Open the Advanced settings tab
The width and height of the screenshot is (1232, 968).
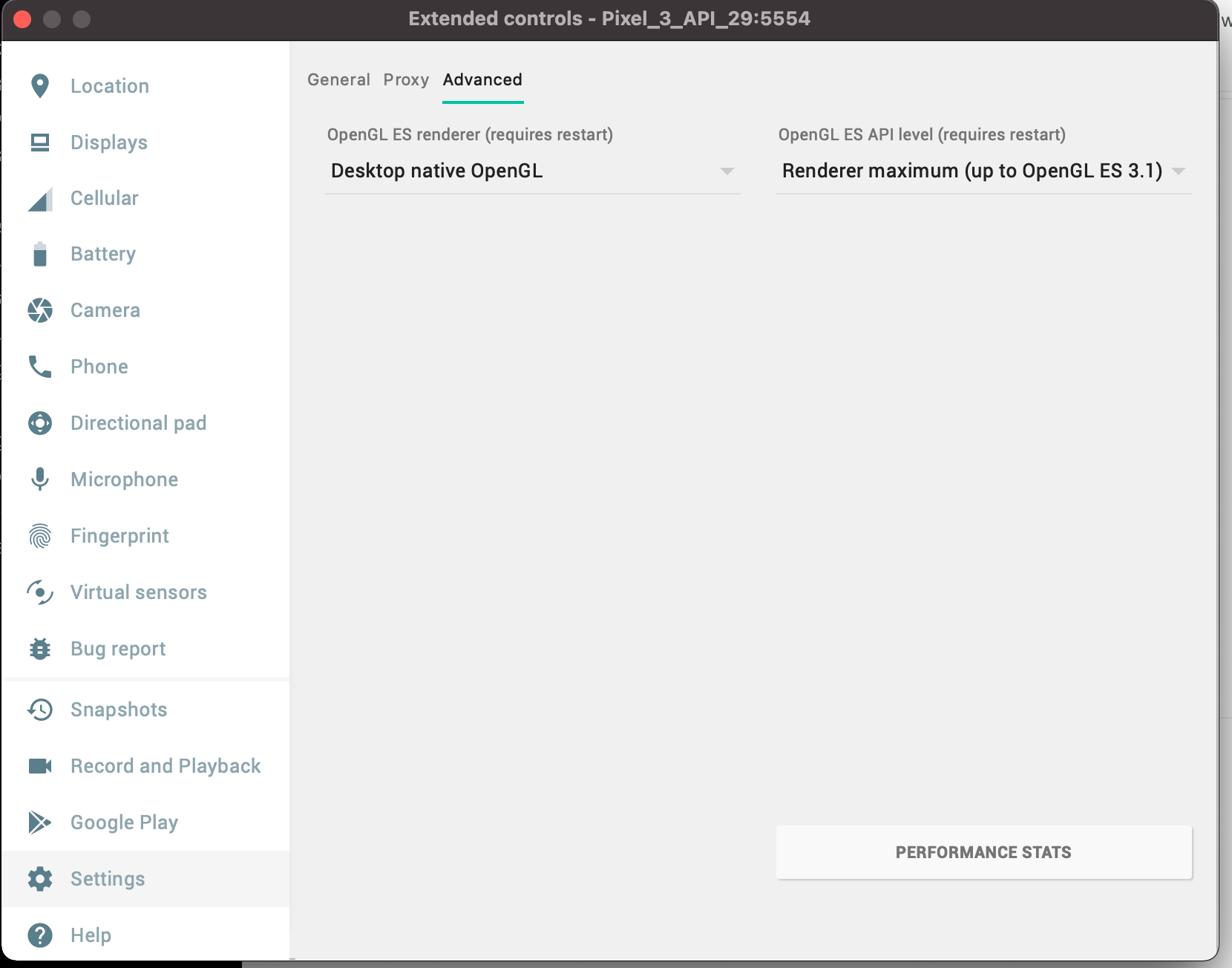pos(482,79)
